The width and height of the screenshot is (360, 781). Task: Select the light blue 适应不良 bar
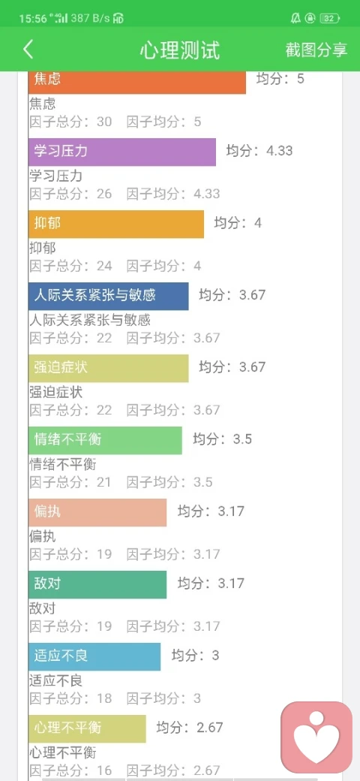(94, 656)
